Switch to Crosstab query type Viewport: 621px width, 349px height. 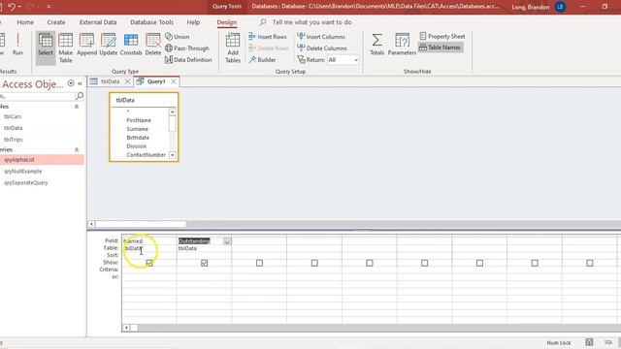[131, 45]
